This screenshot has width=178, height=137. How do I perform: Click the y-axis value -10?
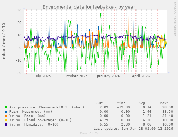pyautogui.click(x=19, y=60)
